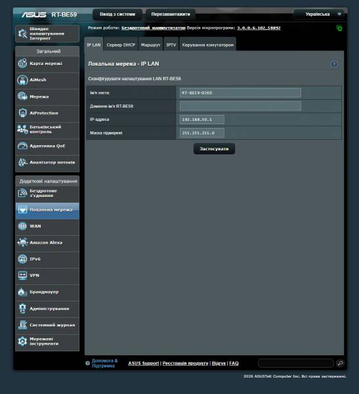Open AiProtection shield icon

click(x=22, y=113)
